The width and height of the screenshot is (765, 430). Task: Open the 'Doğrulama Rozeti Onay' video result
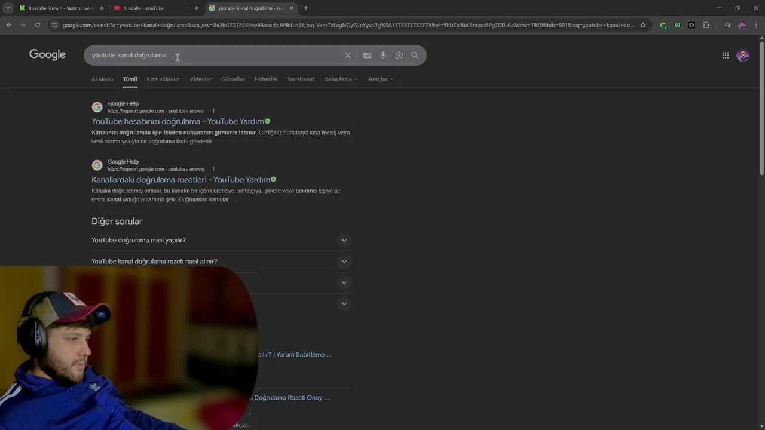(290, 398)
